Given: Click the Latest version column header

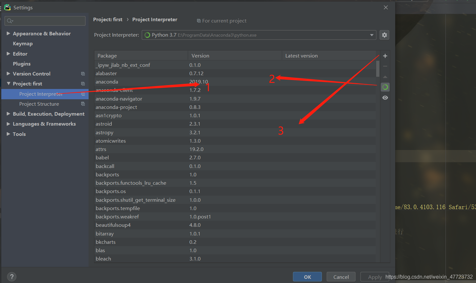Looking at the screenshot, I should [329, 56].
